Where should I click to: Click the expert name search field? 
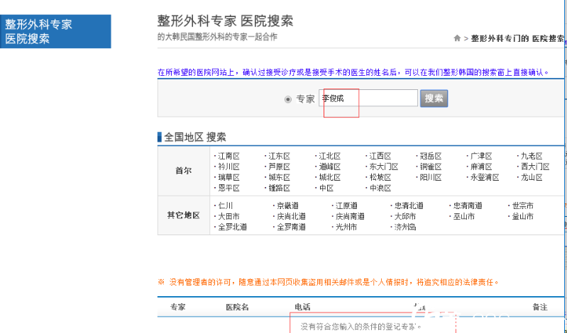[369, 98]
